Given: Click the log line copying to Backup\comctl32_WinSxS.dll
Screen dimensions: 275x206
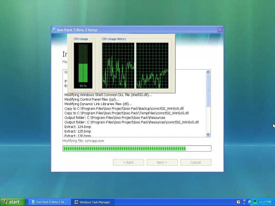Looking at the screenshot, I should [124, 108].
